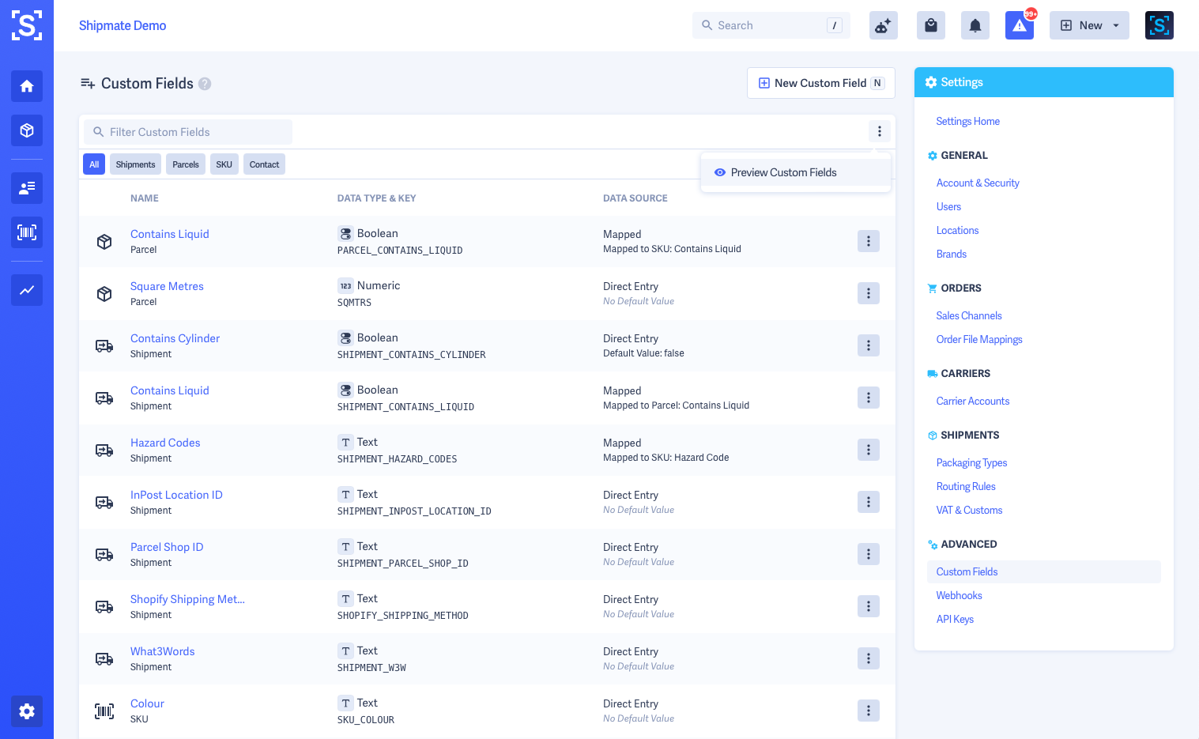
Task: Open Carrier Accounts settings
Action: [973, 401]
